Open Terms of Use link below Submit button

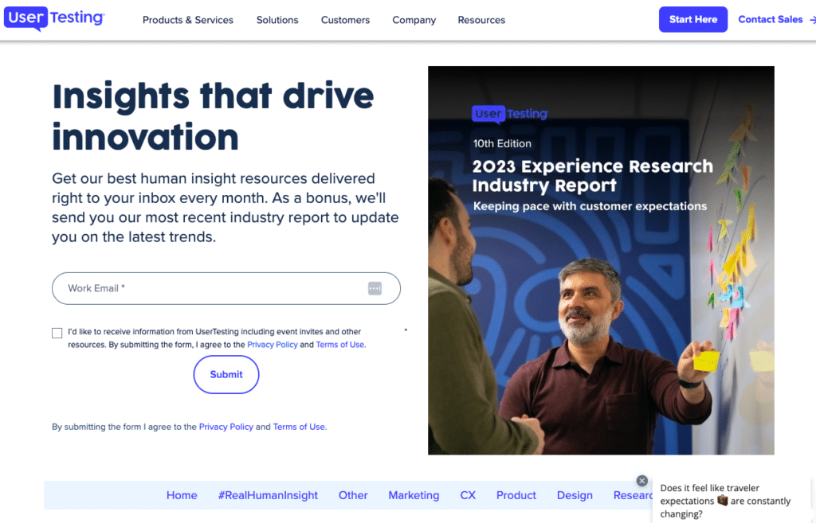(x=299, y=427)
